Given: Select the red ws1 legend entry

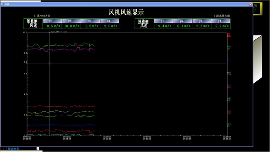Looking at the screenshot, I should pyautogui.click(x=229, y=35).
